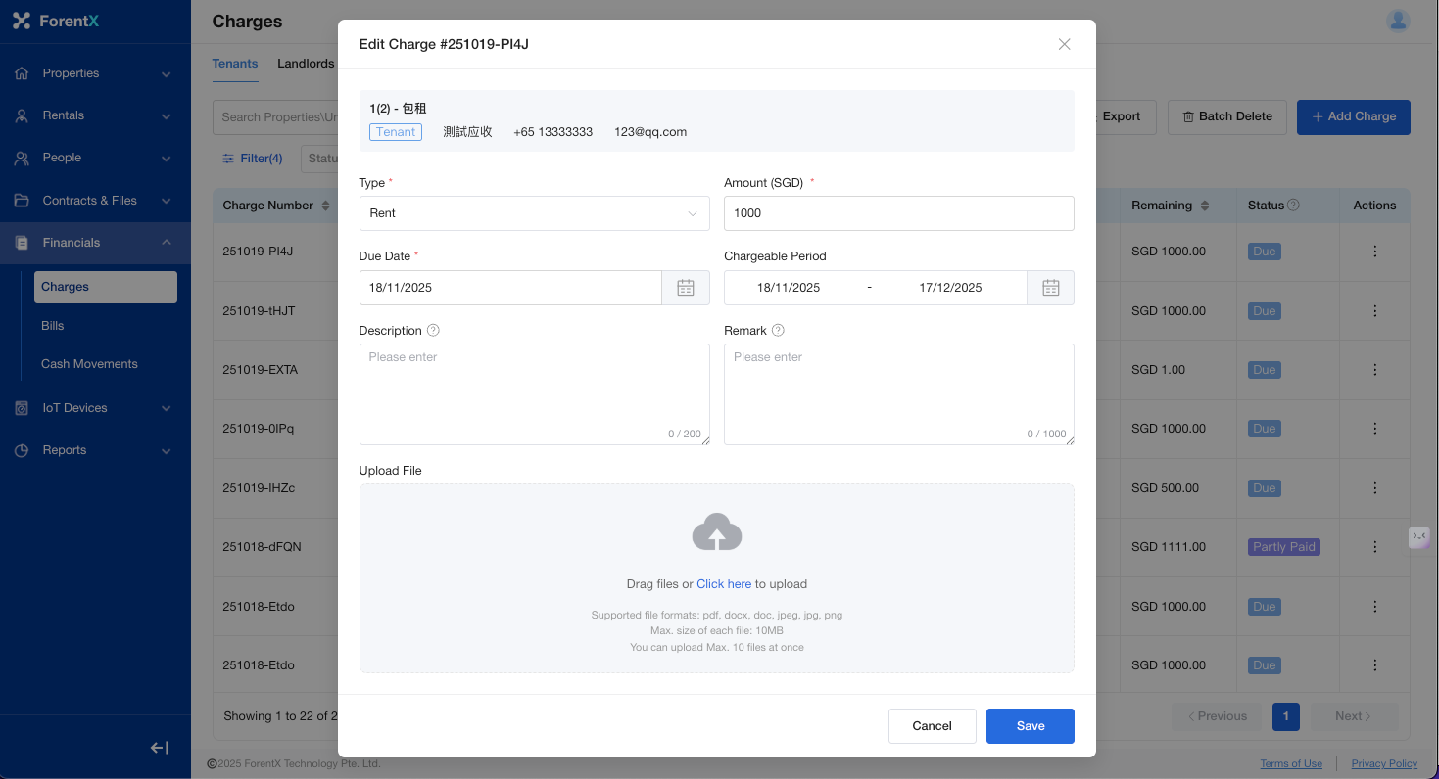Expand the Reports sidebar menu
The height and width of the screenshot is (779, 1439).
click(95, 450)
